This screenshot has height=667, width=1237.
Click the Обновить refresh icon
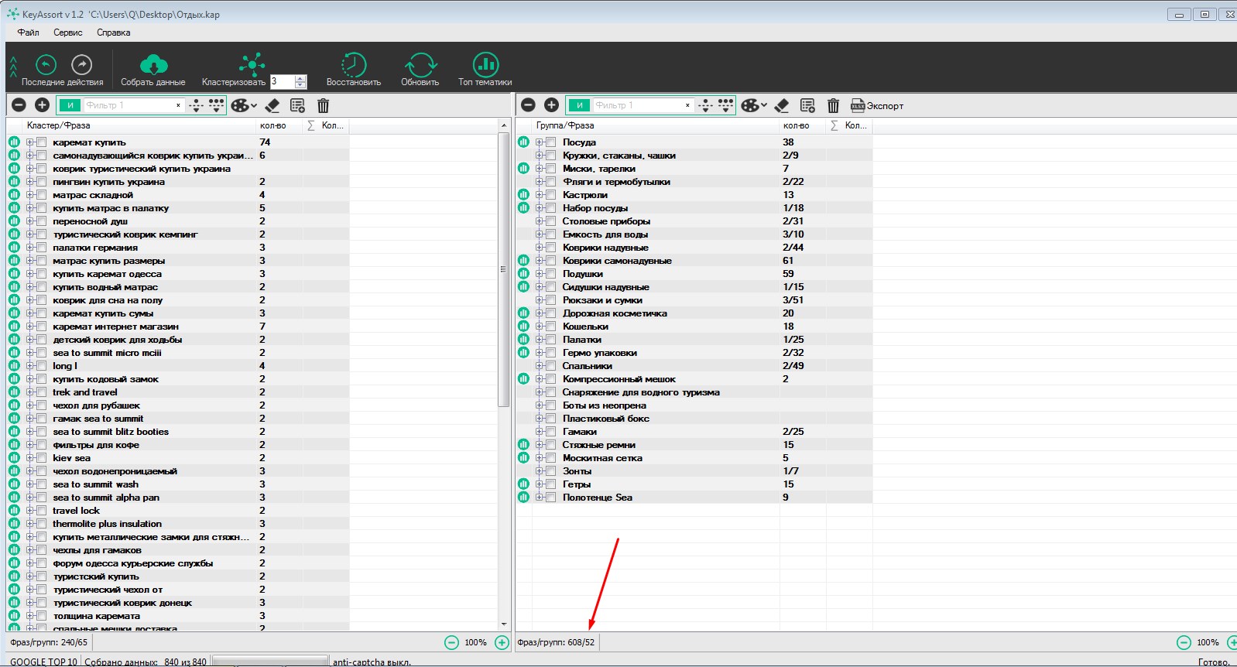[x=420, y=64]
